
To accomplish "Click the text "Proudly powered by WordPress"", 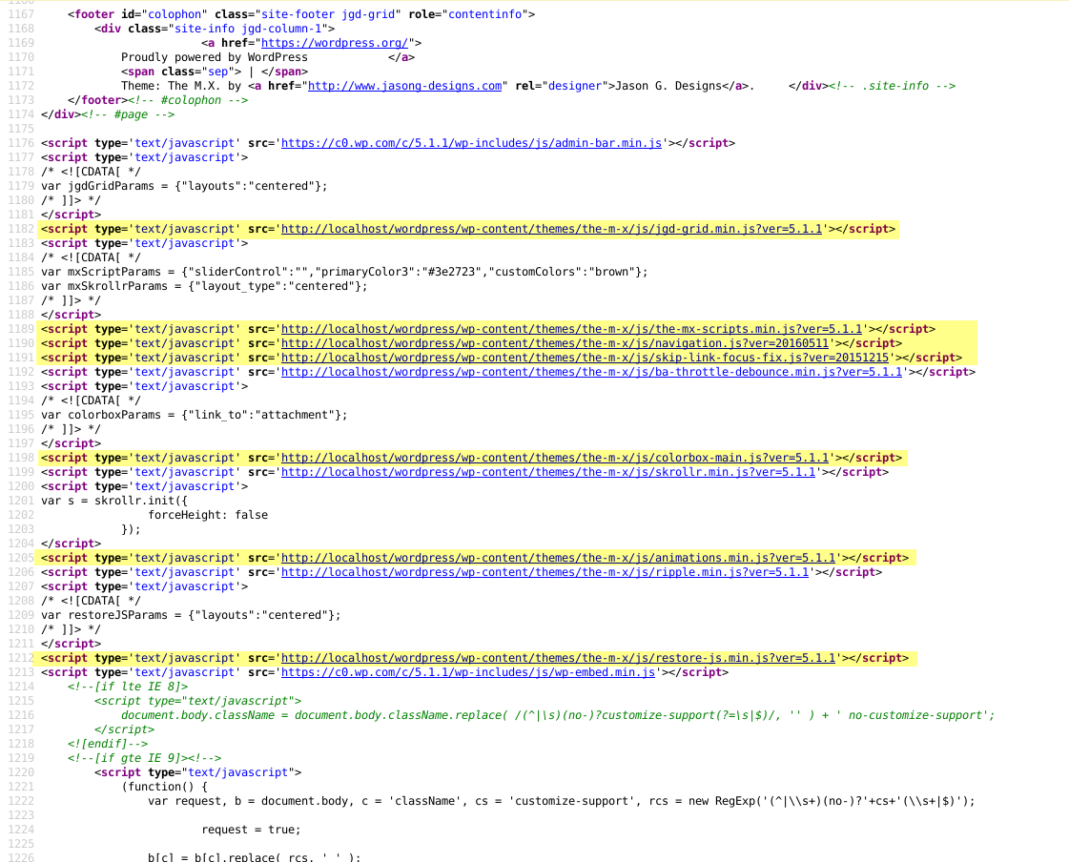I will click(x=214, y=57).
